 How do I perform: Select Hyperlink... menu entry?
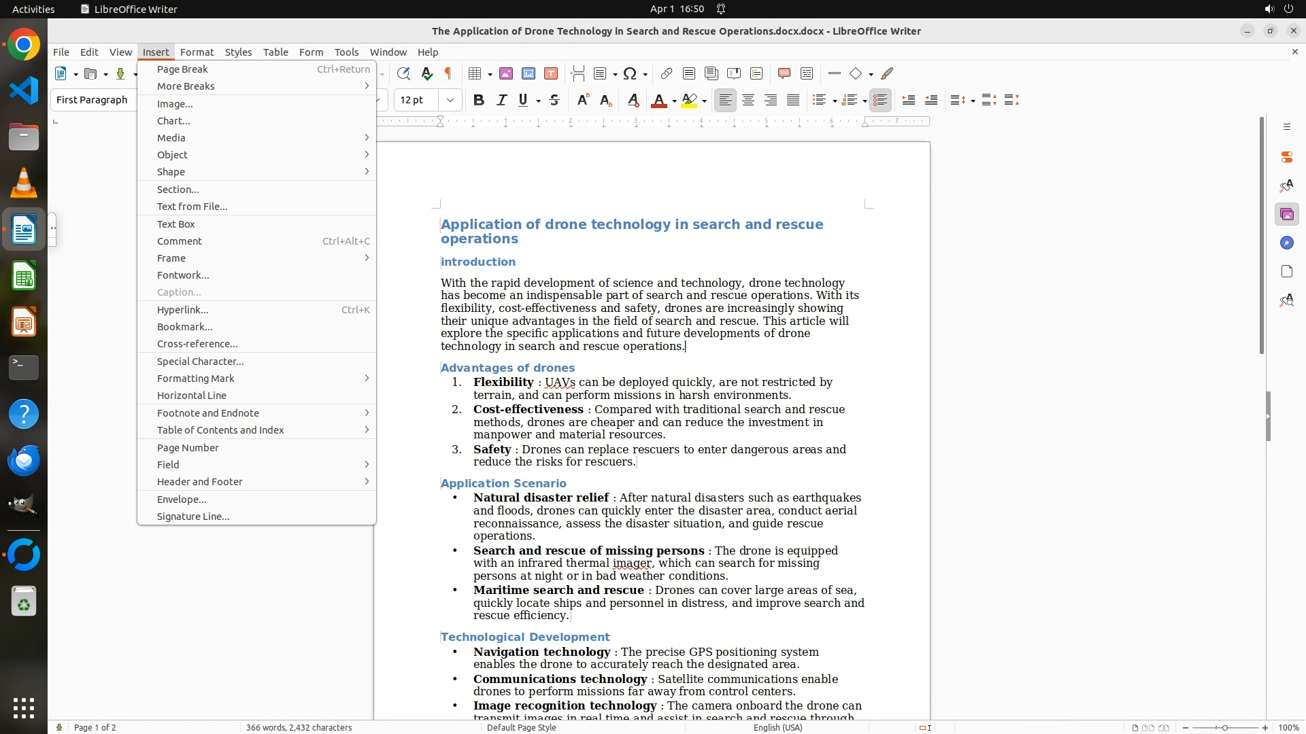(183, 310)
